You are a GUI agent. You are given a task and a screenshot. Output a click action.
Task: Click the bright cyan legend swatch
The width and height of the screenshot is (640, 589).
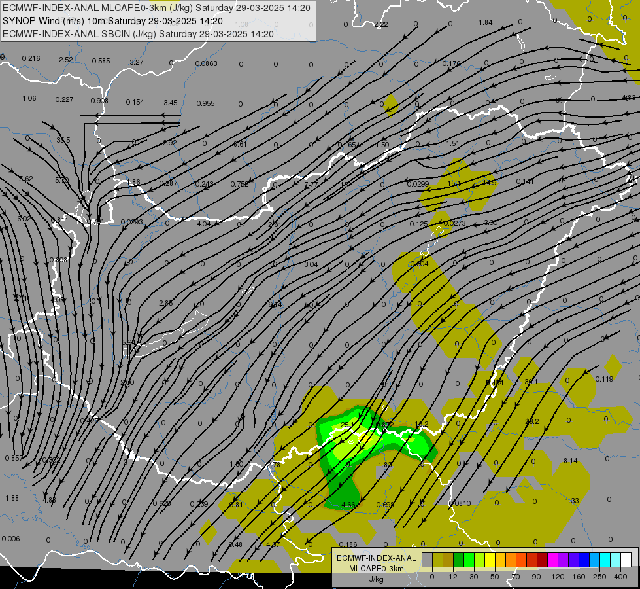coord(605,560)
